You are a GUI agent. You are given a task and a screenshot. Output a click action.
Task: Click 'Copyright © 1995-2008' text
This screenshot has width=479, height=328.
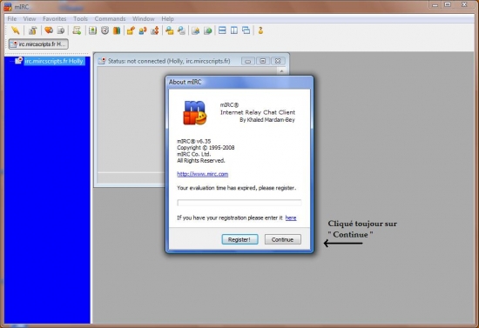(206, 148)
